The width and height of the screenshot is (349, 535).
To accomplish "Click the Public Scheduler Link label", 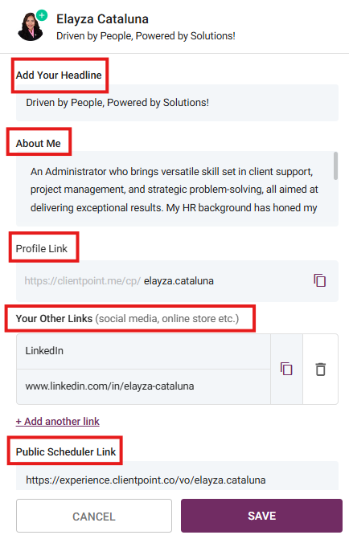I will click(66, 451).
